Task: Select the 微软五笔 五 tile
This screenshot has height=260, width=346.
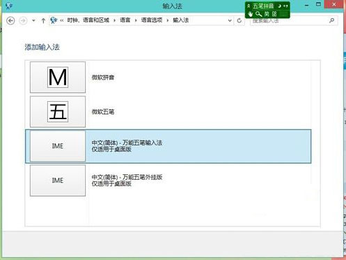Action: point(58,112)
